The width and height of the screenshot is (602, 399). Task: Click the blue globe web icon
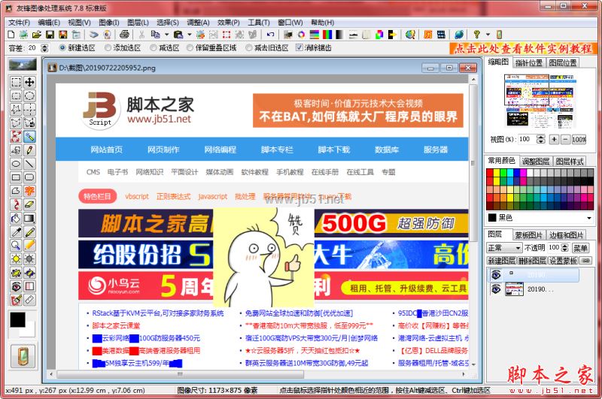coord(459,35)
